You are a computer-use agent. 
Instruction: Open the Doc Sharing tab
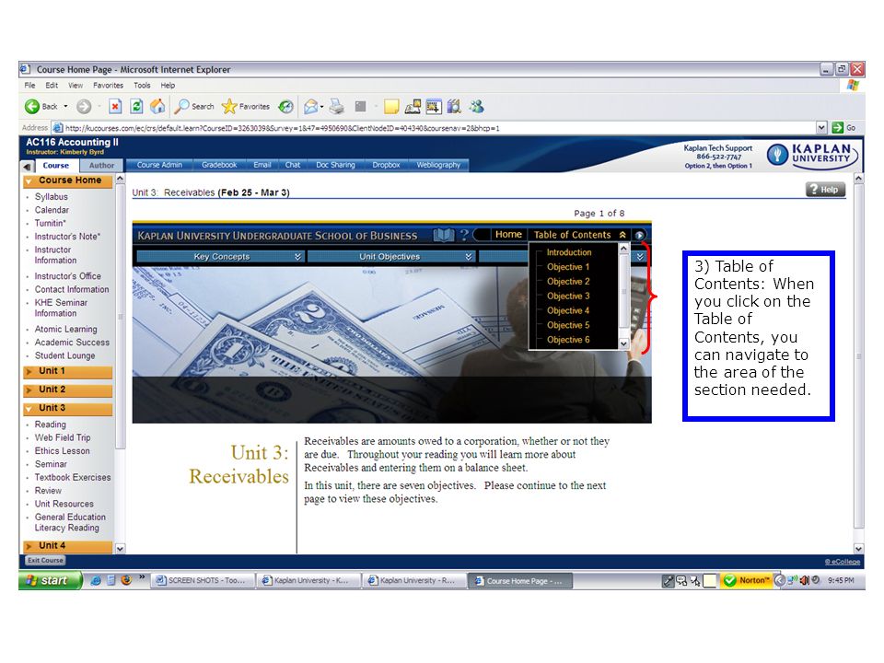pyautogui.click(x=335, y=165)
